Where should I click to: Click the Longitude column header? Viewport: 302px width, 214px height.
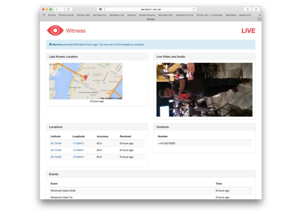(78, 136)
